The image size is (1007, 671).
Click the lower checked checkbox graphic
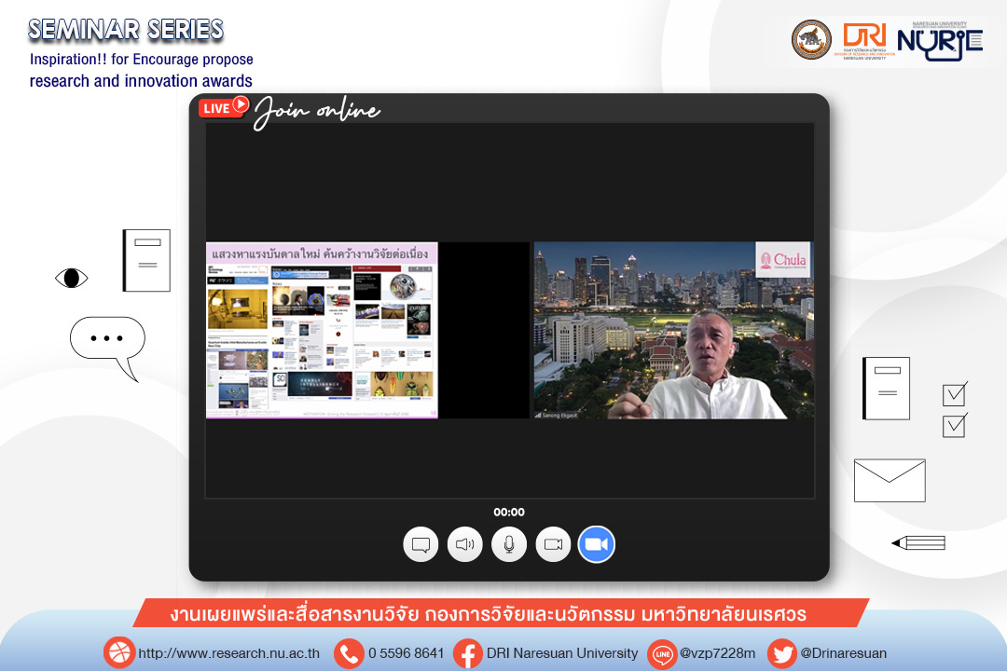coord(955,426)
